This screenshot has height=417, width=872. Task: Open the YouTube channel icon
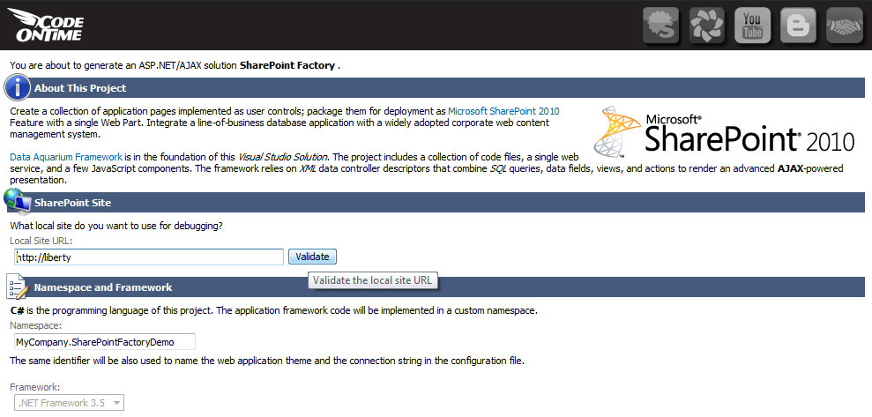pyautogui.click(x=752, y=25)
